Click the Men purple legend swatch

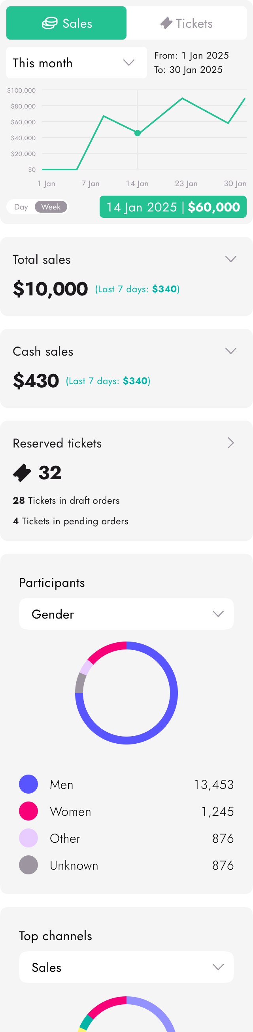(x=28, y=784)
